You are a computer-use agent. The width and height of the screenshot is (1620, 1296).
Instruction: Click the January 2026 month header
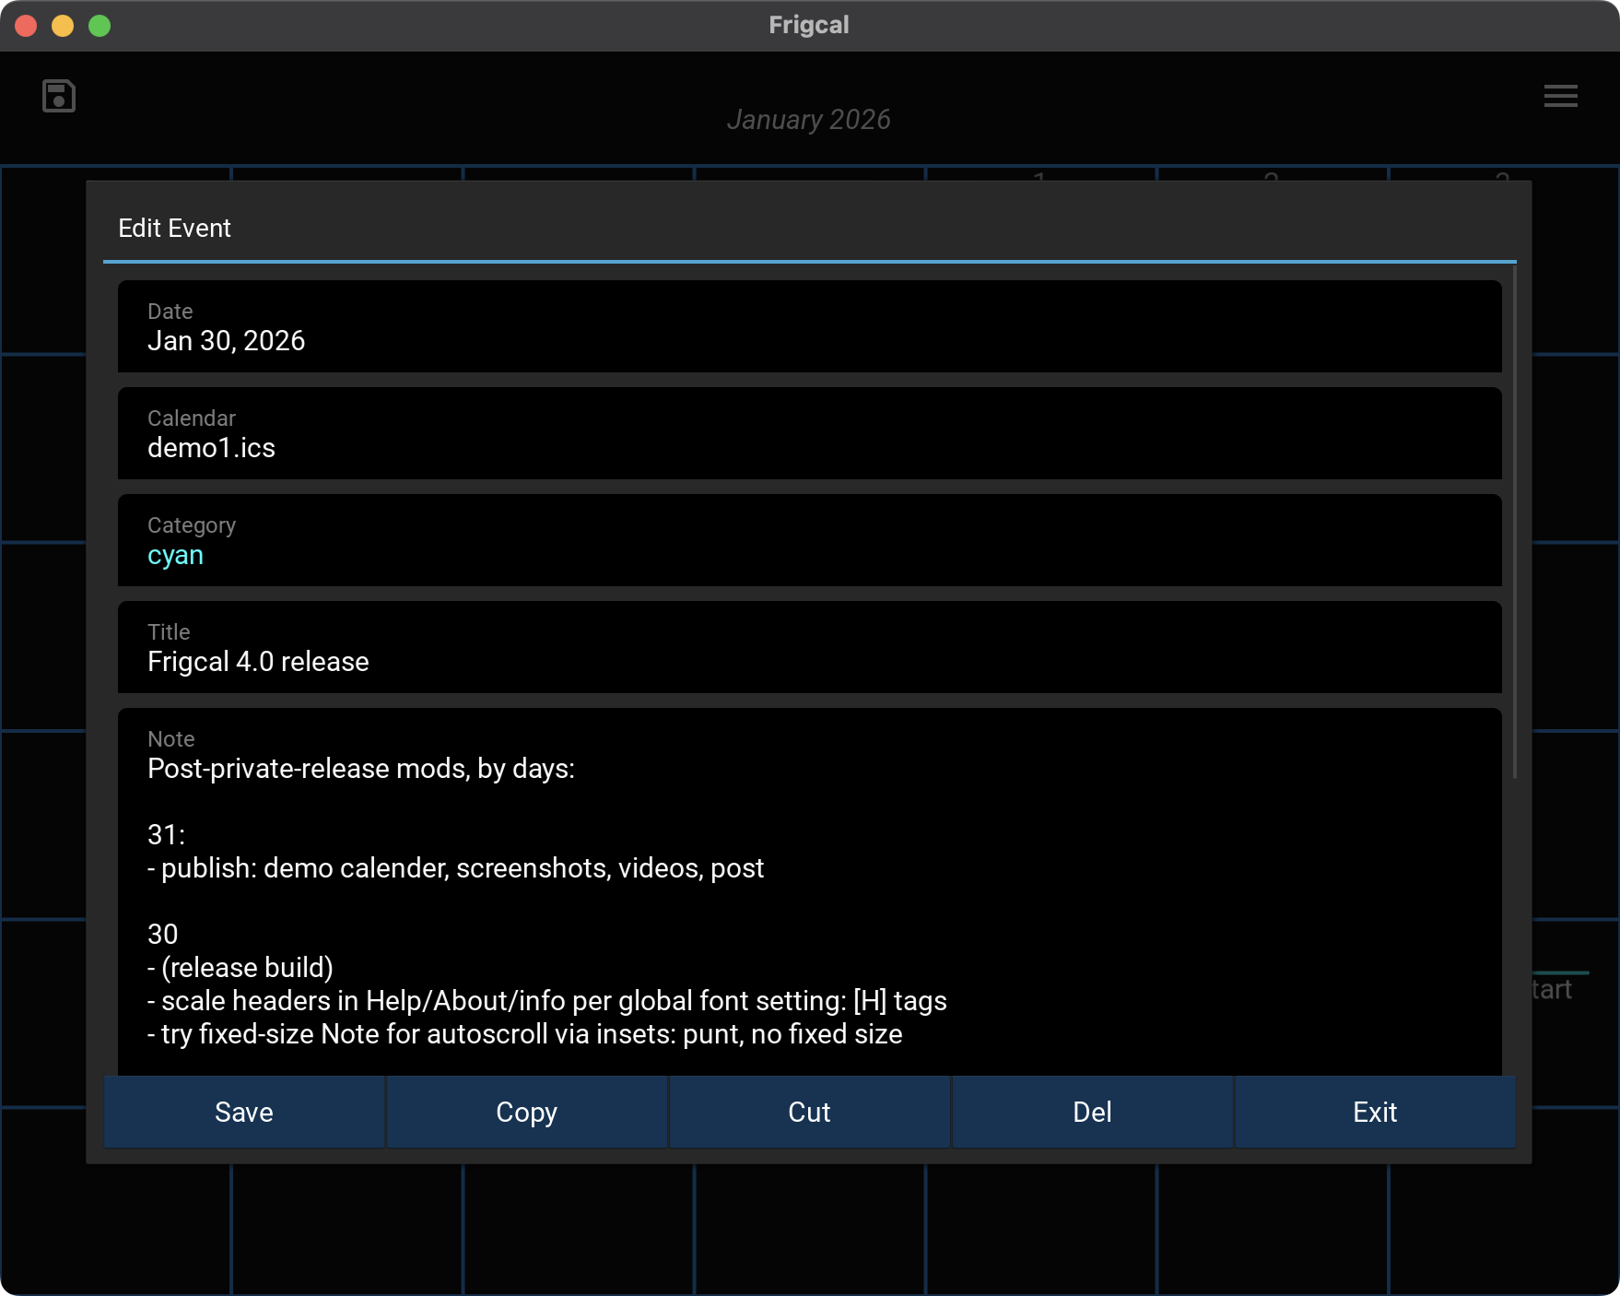pyautogui.click(x=809, y=120)
